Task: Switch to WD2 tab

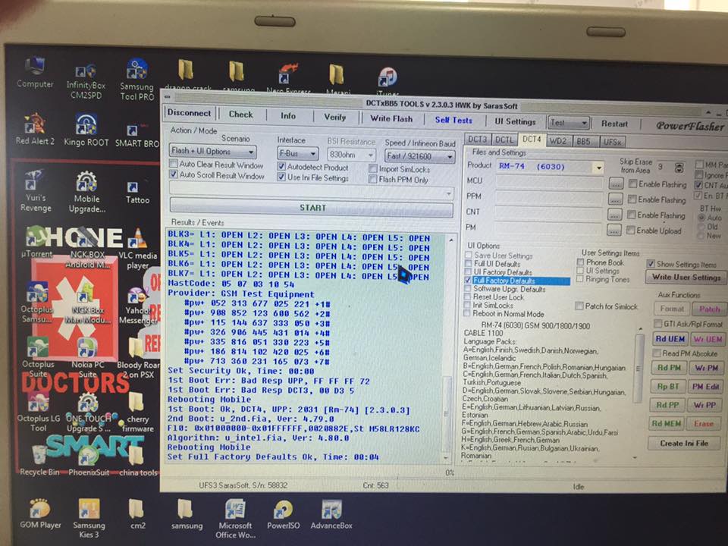Action: 559,141
